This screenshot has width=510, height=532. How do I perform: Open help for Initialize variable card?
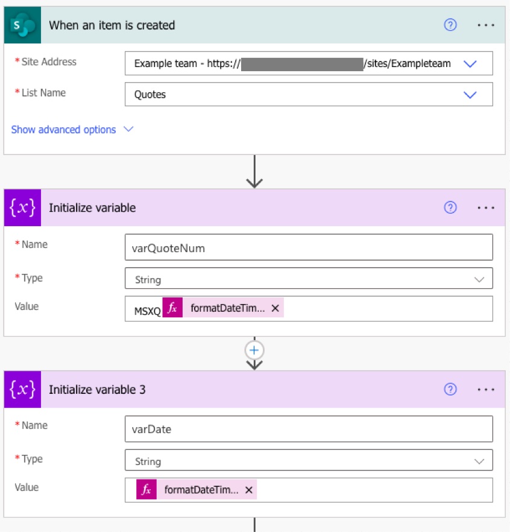450,207
